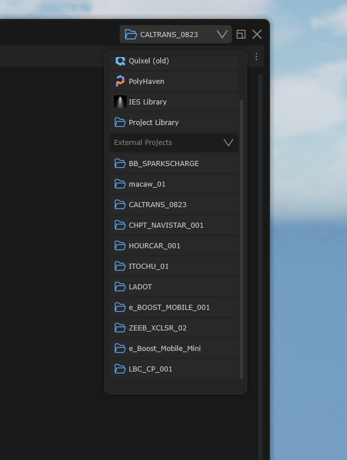
Task: Select LBC_CP_001 project
Action: (174, 369)
